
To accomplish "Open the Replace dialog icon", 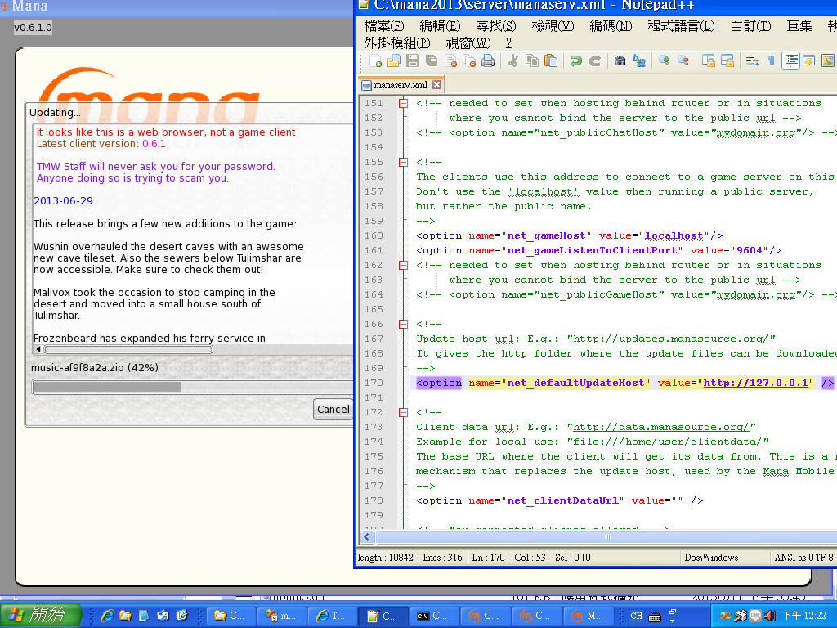I will (639, 61).
